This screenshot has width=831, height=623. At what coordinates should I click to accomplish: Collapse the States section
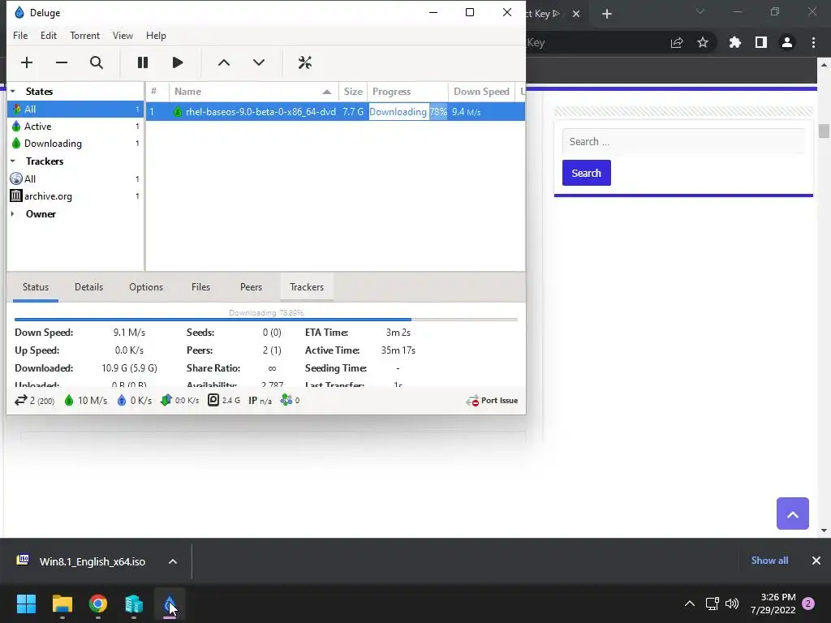[13, 91]
